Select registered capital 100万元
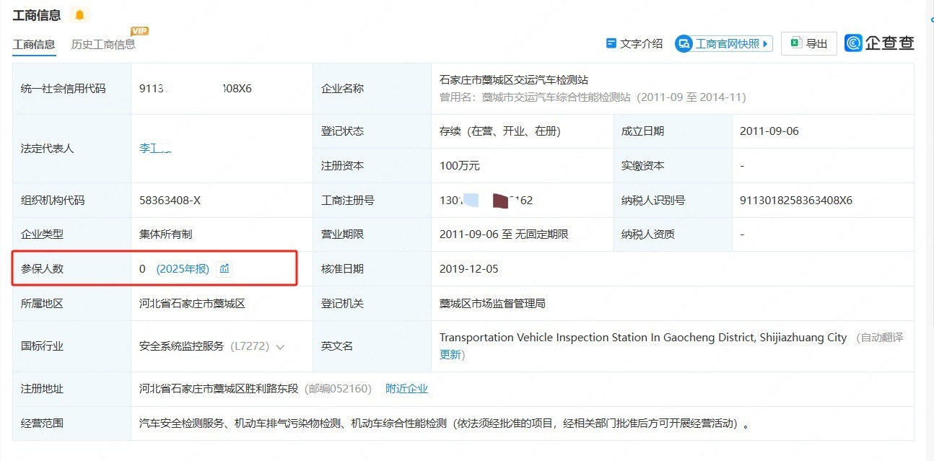The height and width of the screenshot is (461, 934). pos(460,165)
